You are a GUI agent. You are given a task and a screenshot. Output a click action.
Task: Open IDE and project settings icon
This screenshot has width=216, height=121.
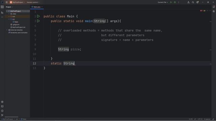point(197,2)
